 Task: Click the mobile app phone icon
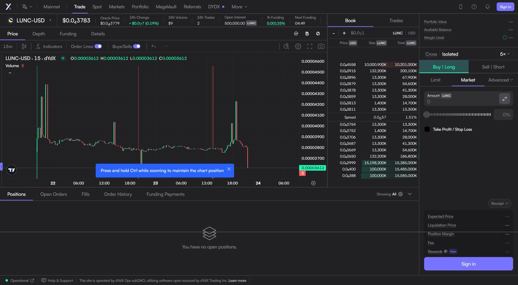coord(461,7)
